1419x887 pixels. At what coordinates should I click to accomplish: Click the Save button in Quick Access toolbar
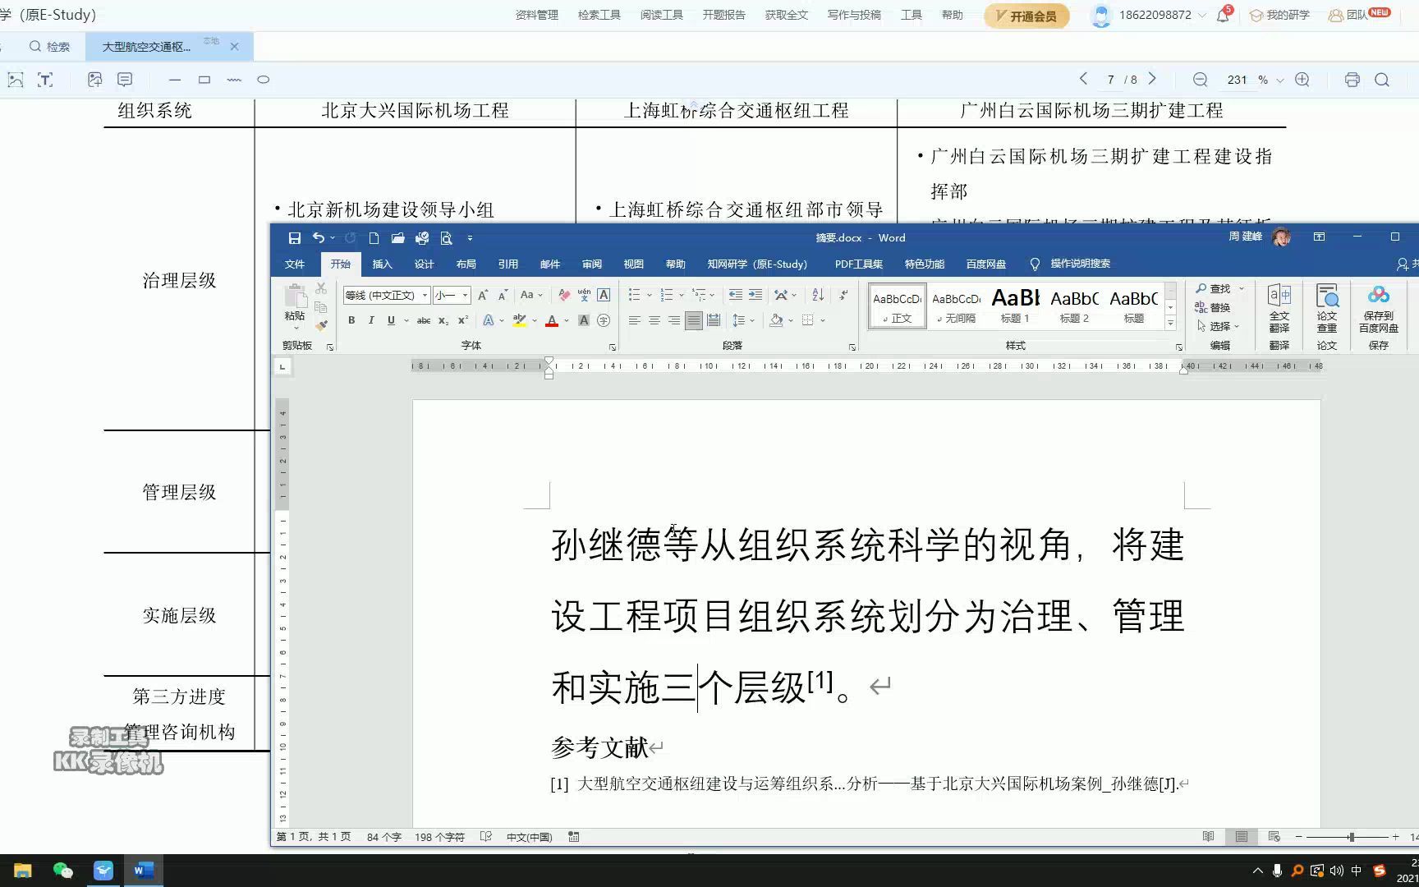(295, 237)
